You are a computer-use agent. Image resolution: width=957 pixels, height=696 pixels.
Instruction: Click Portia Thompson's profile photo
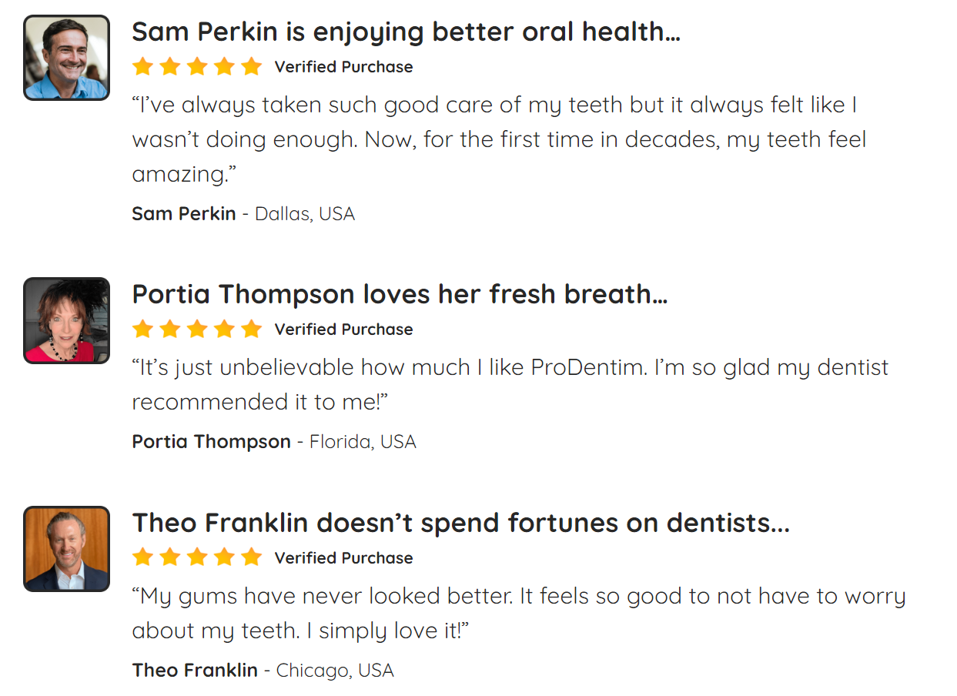(67, 320)
